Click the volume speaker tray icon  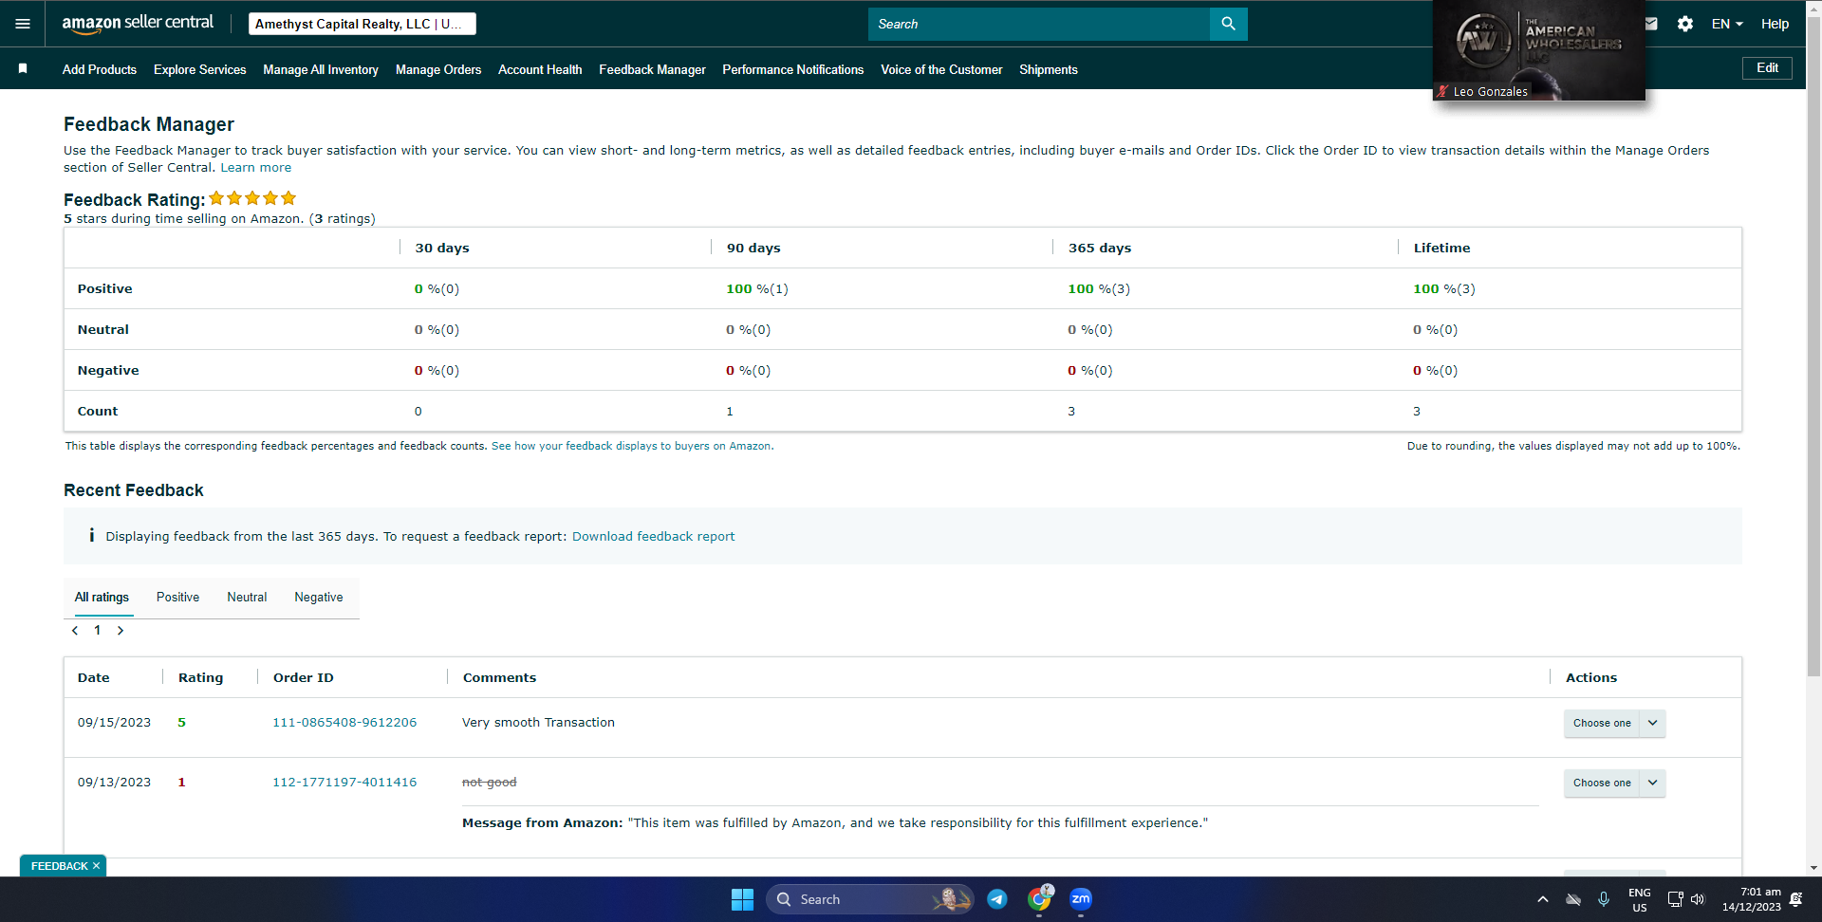(1698, 899)
